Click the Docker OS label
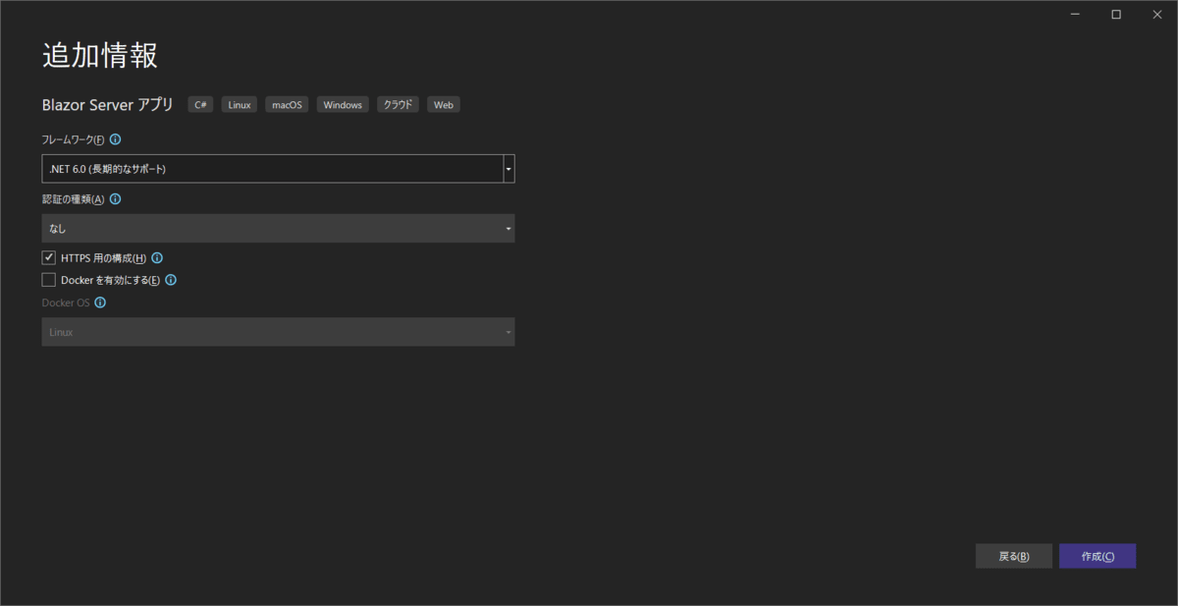The width and height of the screenshot is (1178, 606). pos(66,303)
